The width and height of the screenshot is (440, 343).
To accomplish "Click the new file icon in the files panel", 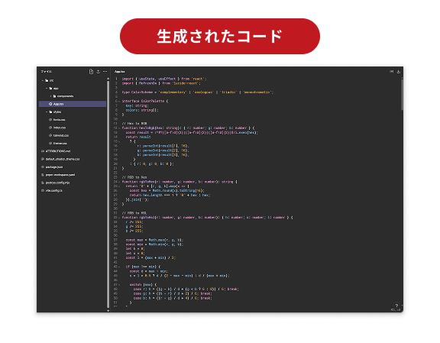I will 91,72.
